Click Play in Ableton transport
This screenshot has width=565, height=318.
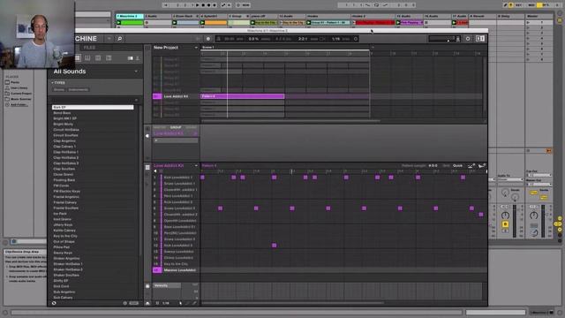pyautogui.click(x=197, y=5)
